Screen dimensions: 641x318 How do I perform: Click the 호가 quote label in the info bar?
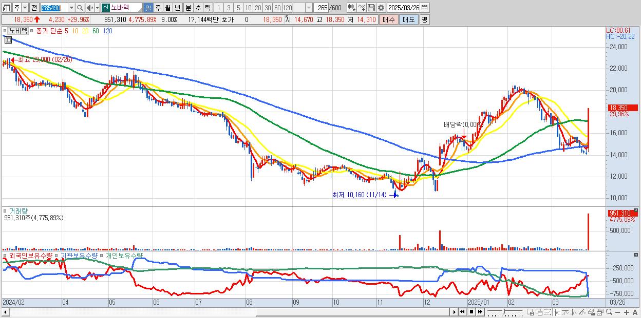click(228, 19)
